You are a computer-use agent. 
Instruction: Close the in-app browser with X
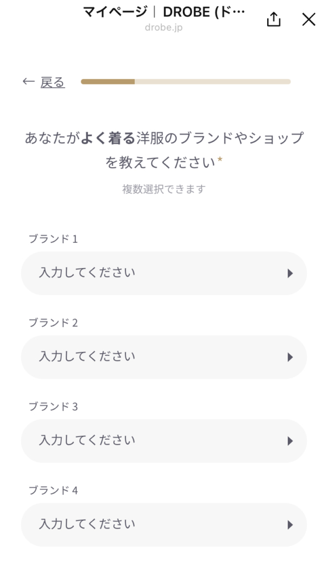pyautogui.click(x=309, y=19)
